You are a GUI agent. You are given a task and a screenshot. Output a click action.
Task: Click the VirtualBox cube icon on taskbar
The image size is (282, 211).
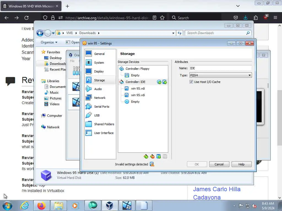[110, 206]
